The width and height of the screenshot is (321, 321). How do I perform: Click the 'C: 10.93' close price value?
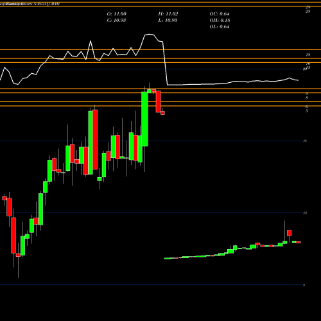click(116, 21)
